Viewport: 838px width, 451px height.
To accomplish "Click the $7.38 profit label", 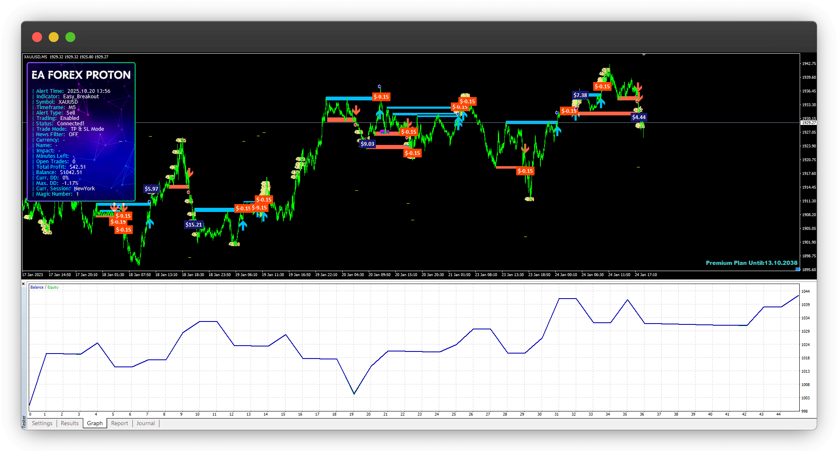I will point(580,95).
